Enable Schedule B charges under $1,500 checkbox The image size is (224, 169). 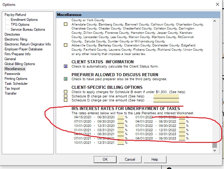[65, 92]
